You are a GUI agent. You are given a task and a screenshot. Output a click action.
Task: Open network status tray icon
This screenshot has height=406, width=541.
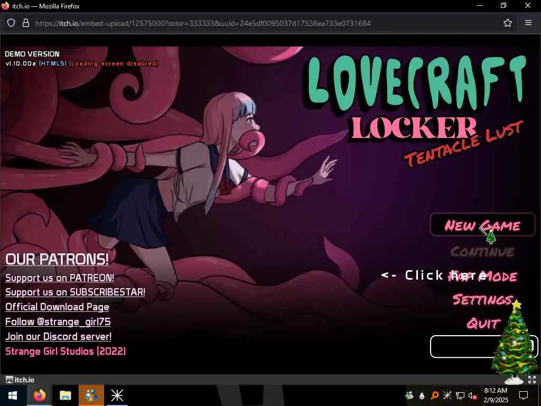(460, 395)
